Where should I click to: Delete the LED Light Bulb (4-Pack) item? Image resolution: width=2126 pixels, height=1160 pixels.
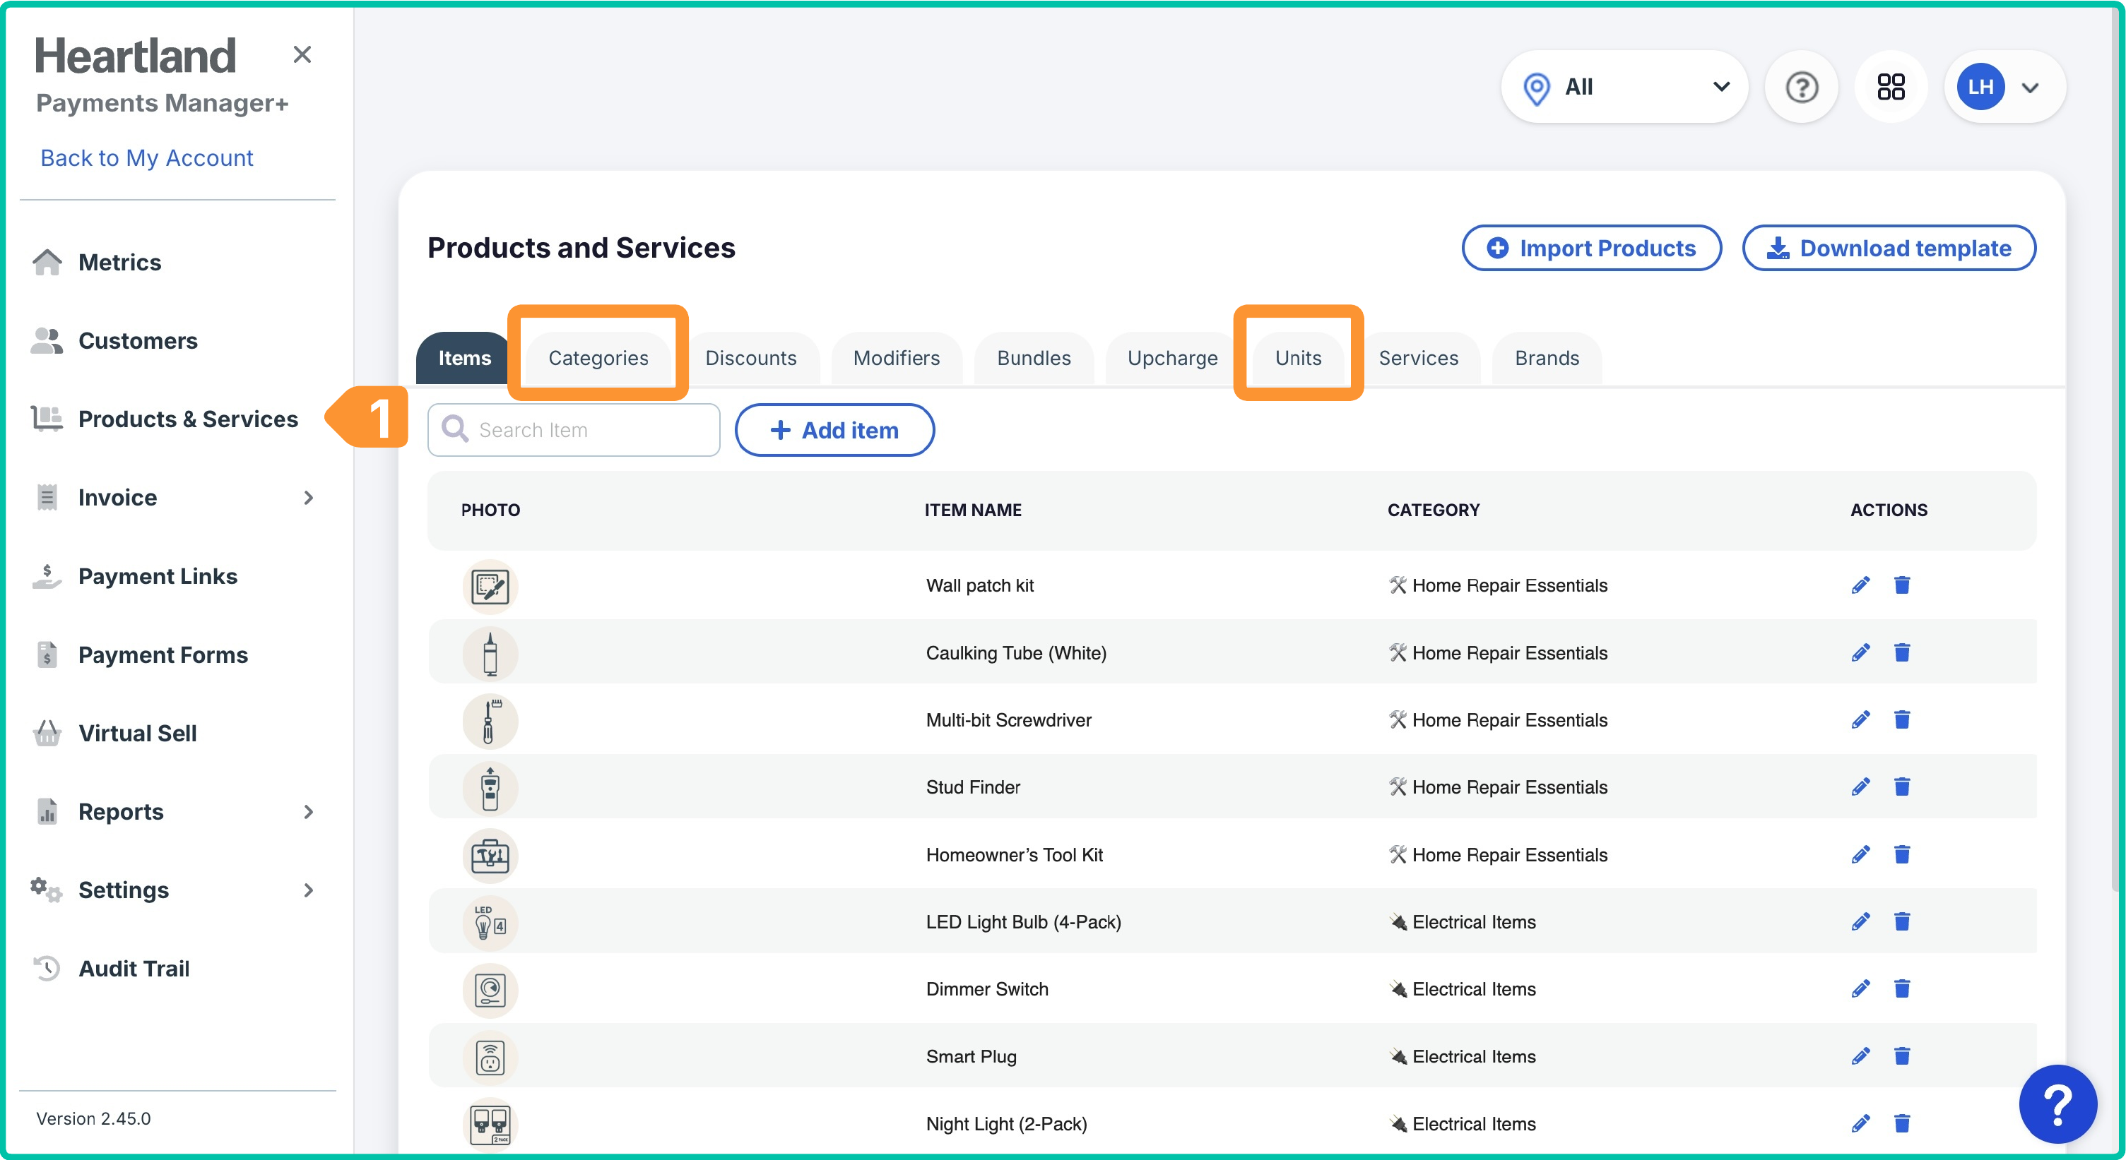point(1901,922)
